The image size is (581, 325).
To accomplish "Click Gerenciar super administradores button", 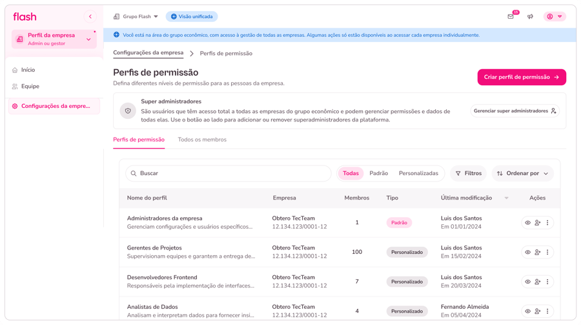I will click(515, 111).
